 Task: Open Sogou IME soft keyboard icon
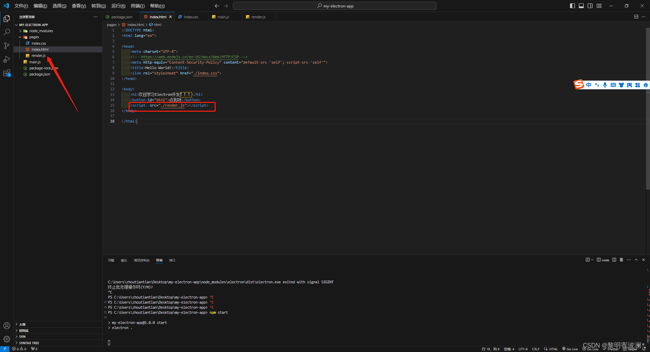(x=613, y=85)
